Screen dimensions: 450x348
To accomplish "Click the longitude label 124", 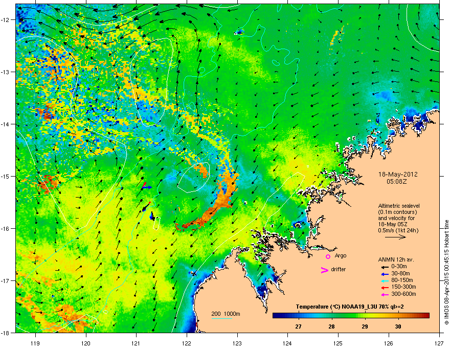I will pyautogui.click(x=287, y=343).
